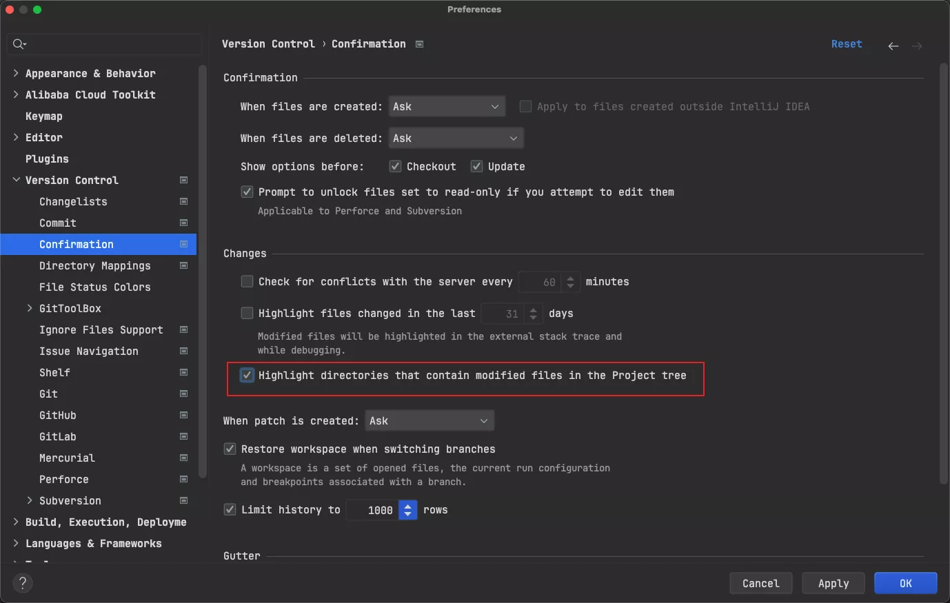This screenshot has height=603, width=950.
Task: Enable check for conflicts with server
Action: coord(247,282)
